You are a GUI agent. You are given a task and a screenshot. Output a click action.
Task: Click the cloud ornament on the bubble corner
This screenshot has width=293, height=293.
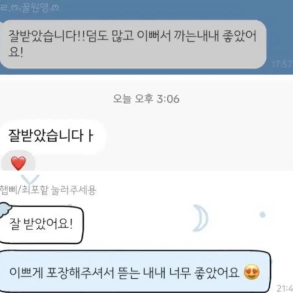tap(5, 209)
